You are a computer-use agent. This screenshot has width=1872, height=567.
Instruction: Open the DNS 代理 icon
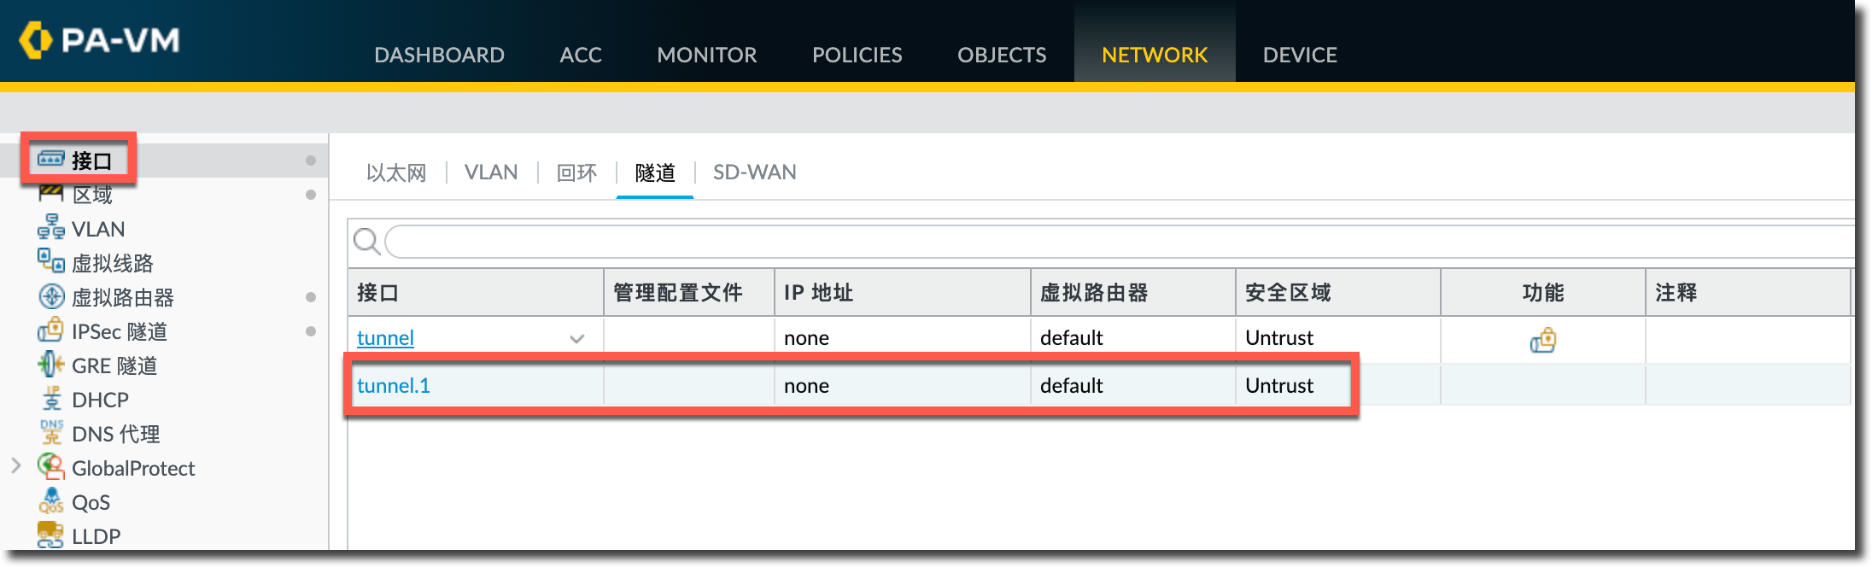coord(51,433)
